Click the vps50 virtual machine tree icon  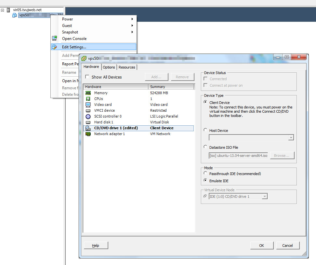(15, 15)
